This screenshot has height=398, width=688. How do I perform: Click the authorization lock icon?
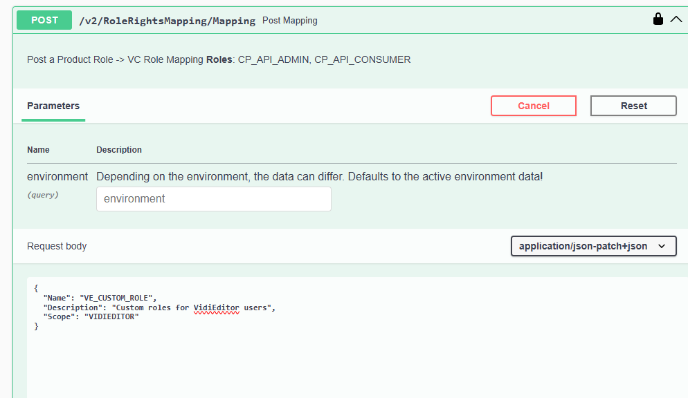[658, 20]
